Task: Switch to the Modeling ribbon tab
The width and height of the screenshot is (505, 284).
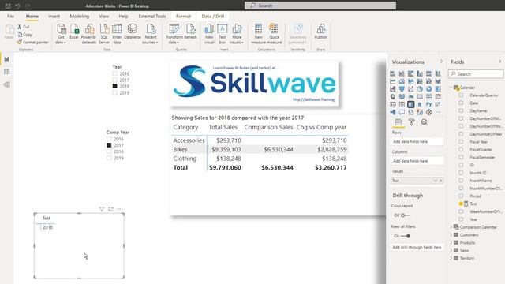Action: point(79,16)
